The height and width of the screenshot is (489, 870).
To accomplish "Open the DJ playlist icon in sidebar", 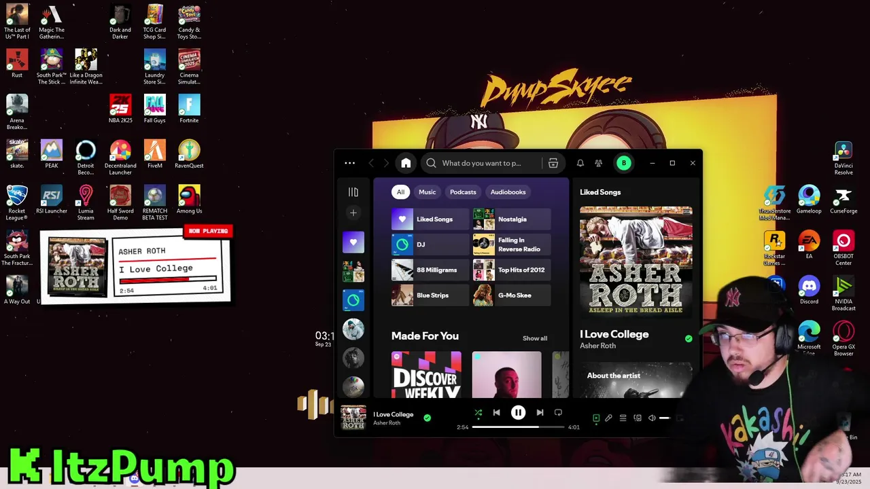I will [353, 300].
